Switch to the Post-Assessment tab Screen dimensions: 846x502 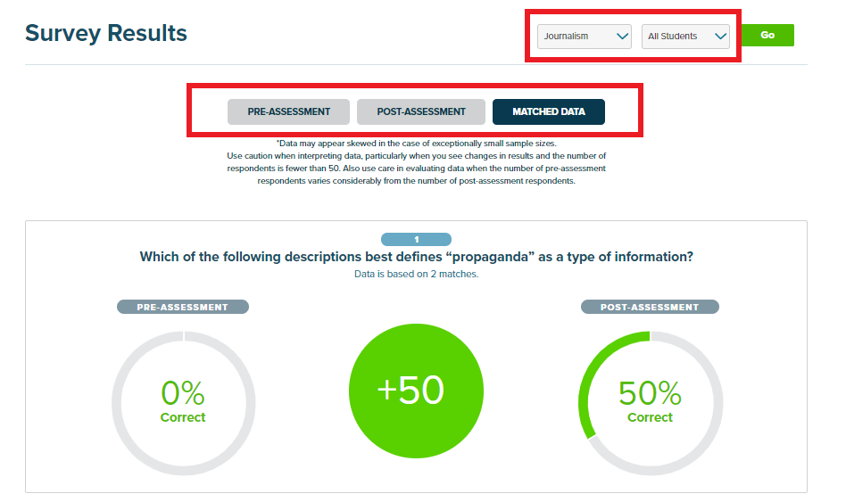[420, 111]
